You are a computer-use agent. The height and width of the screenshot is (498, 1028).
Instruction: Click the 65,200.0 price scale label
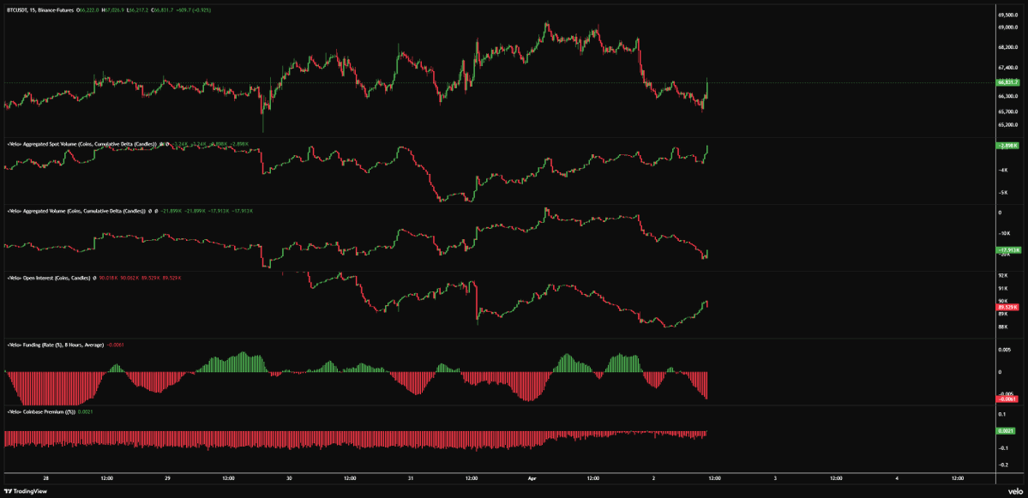click(x=1007, y=124)
